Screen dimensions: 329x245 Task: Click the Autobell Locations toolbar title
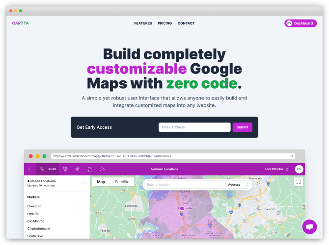point(164,169)
